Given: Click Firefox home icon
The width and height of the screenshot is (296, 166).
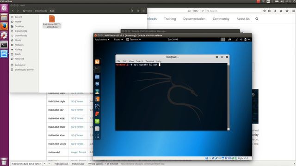Looking at the screenshot, I should coord(281,11).
